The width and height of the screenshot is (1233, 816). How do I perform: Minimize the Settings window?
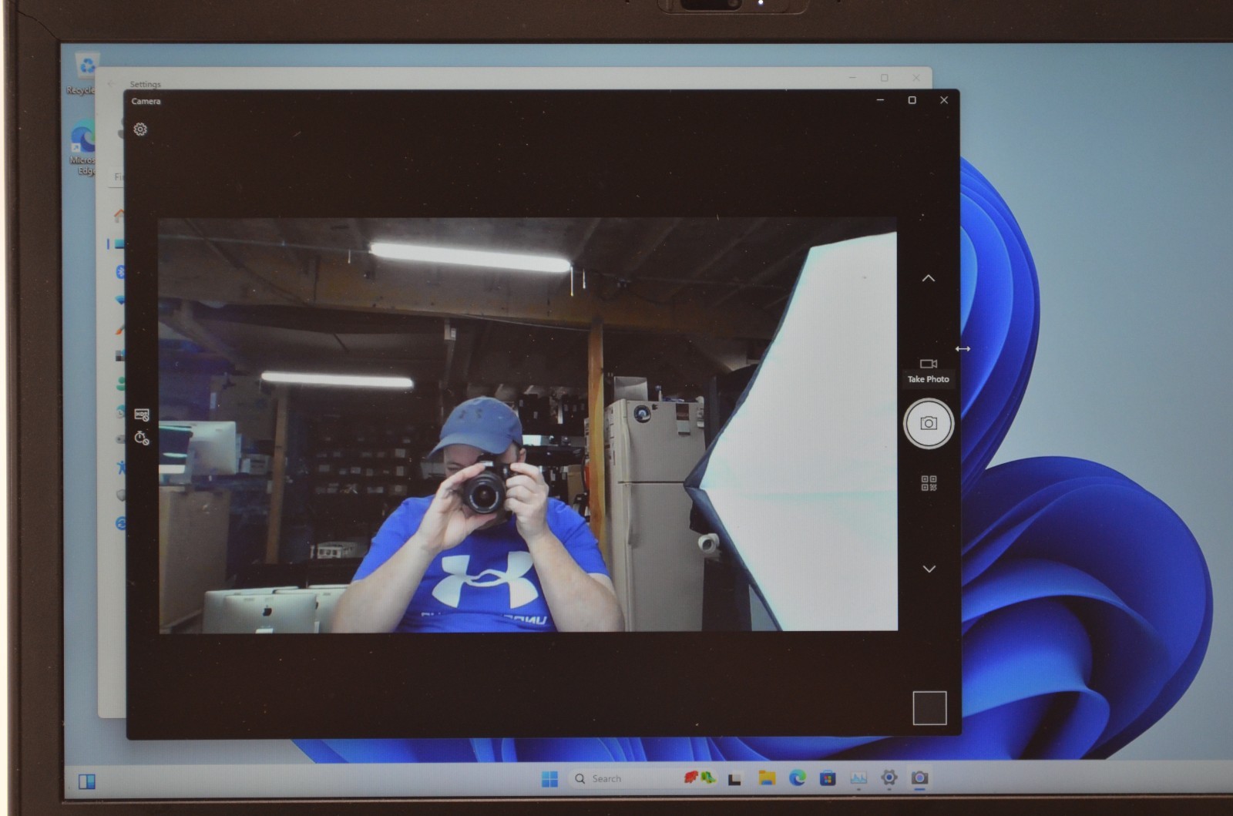tap(852, 78)
